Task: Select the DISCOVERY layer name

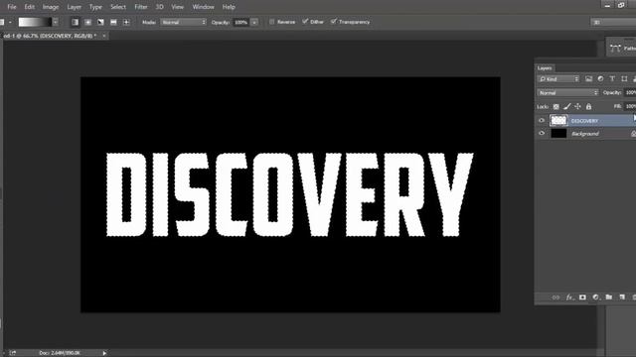Action: (584, 121)
